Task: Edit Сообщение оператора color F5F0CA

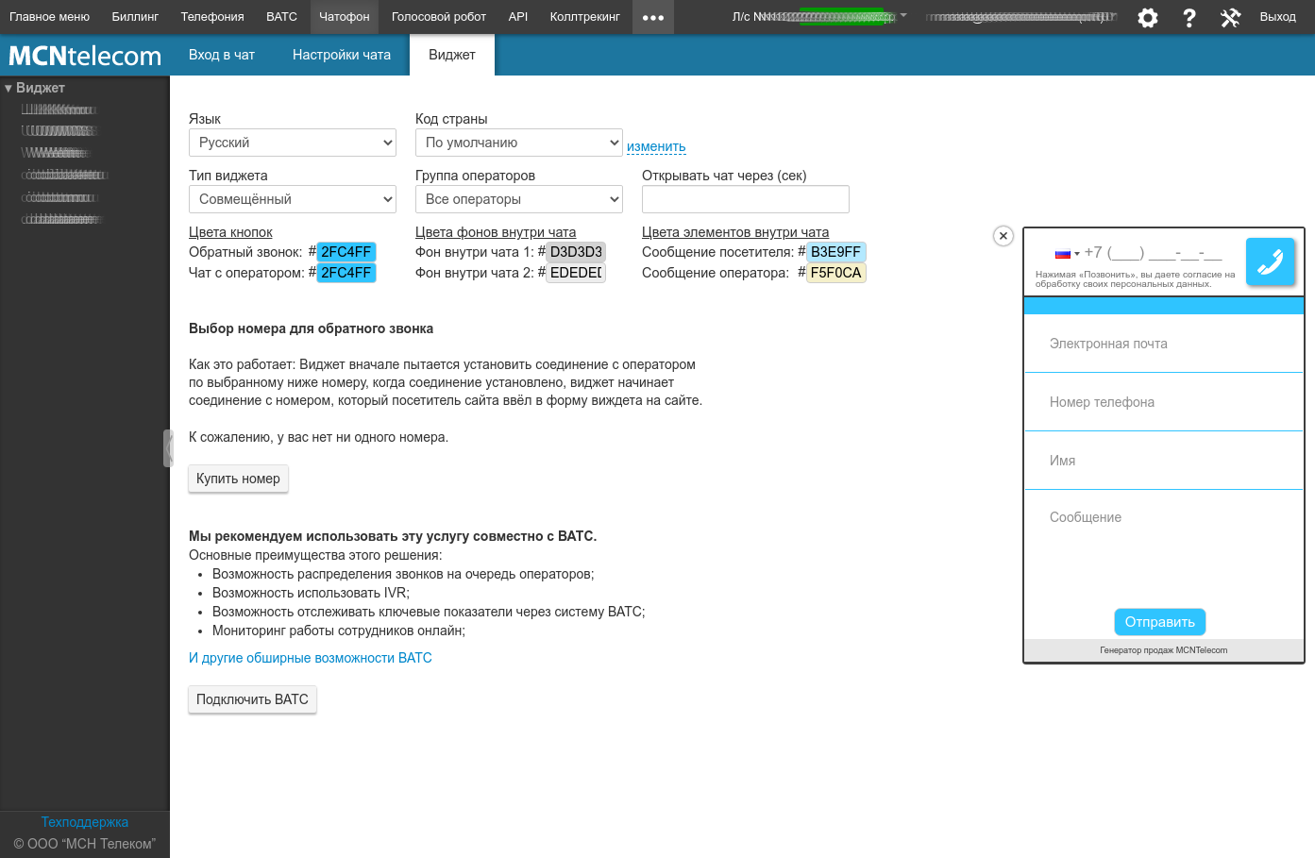Action: (x=836, y=273)
